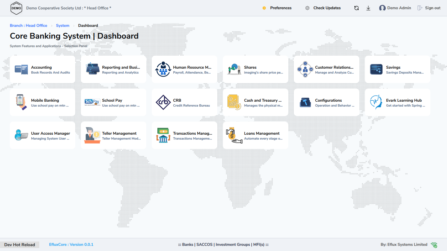
Task: Open the Mobile Banking phone icon
Action: (21, 102)
